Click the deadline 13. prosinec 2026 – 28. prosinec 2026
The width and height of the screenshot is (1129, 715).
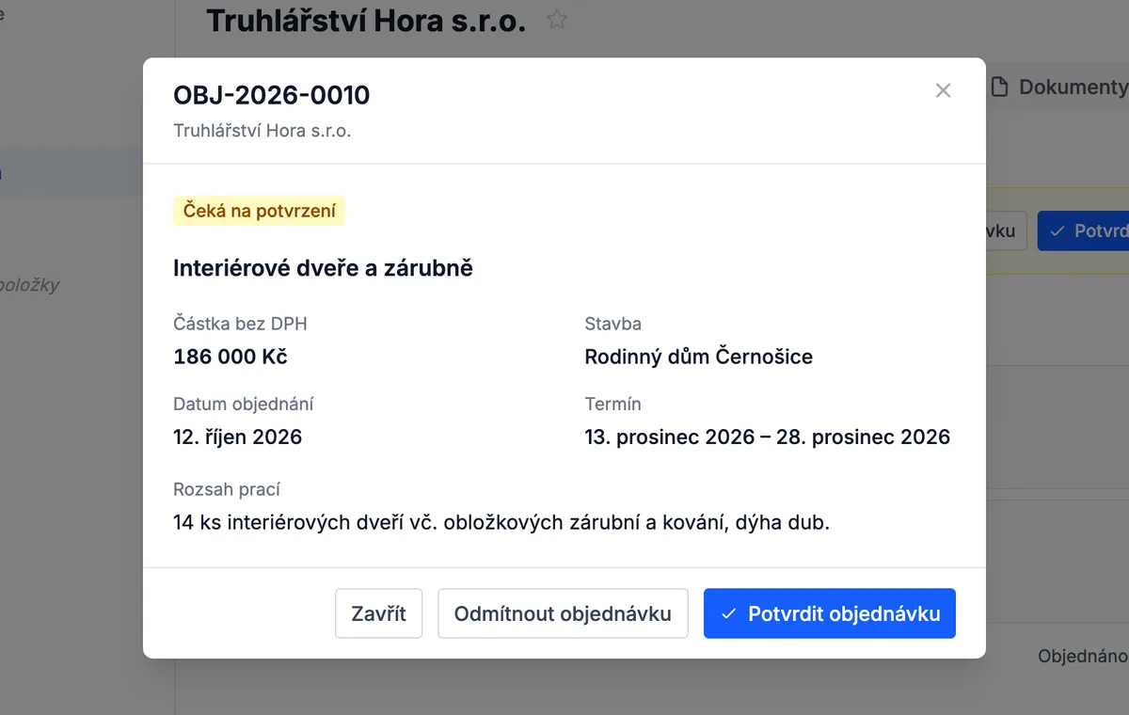pyautogui.click(x=768, y=437)
